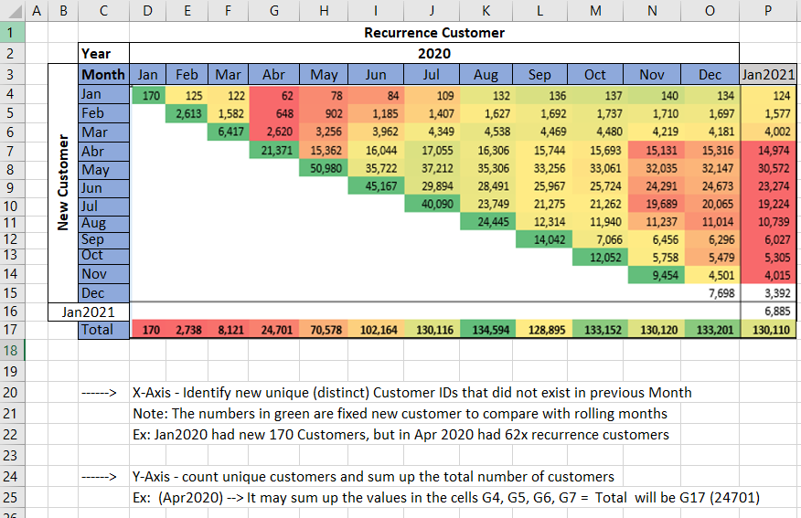Select the Jan2021 row label cell
The image size is (801, 518).
88,312
